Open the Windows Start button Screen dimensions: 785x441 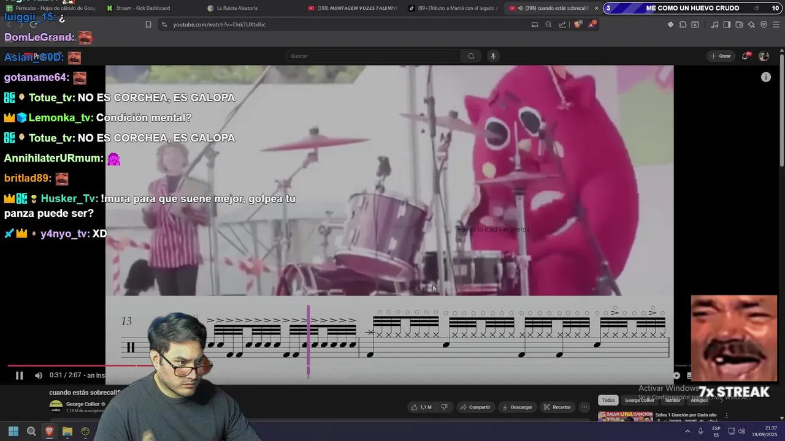[x=13, y=431]
